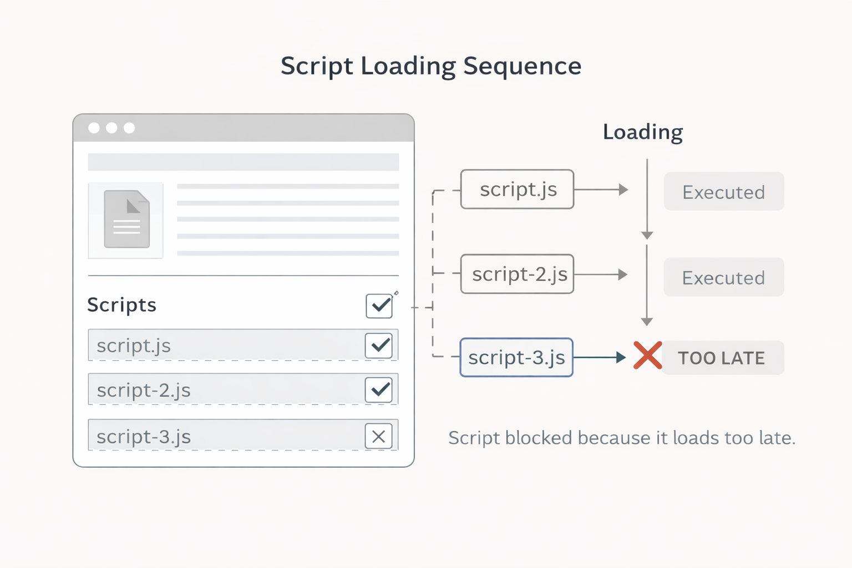This screenshot has width=852, height=568.
Task: Uncheck the script.js list checkbox
Action: (x=379, y=346)
